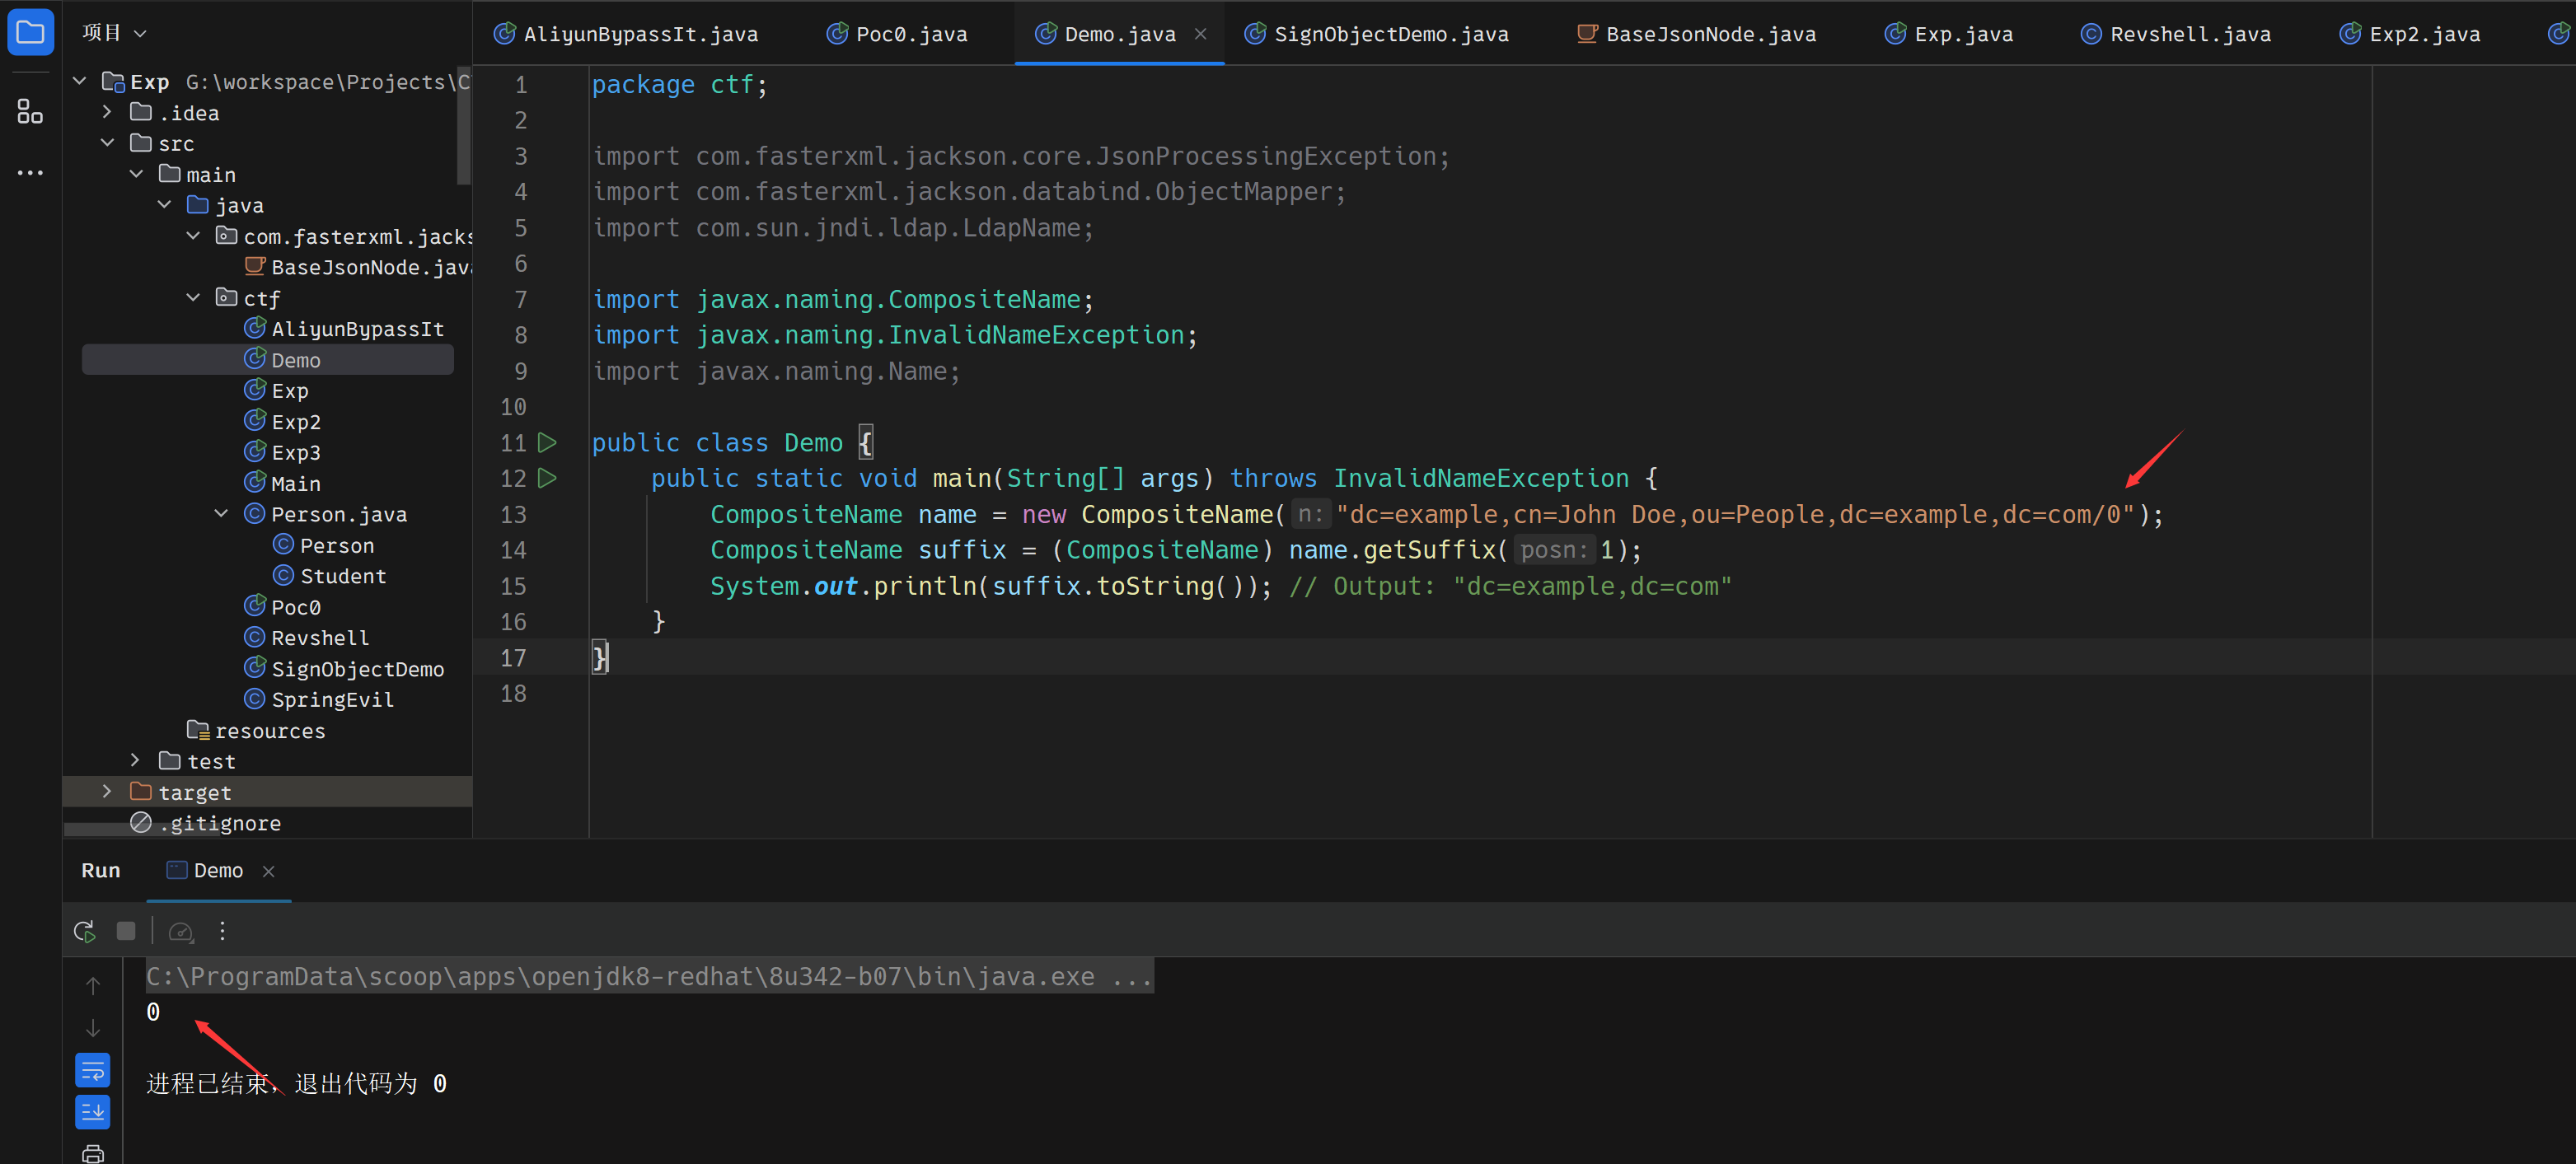The width and height of the screenshot is (2576, 1164).
Task: Click the more tool windows ellipsis icon
Action: tap(30, 173)
